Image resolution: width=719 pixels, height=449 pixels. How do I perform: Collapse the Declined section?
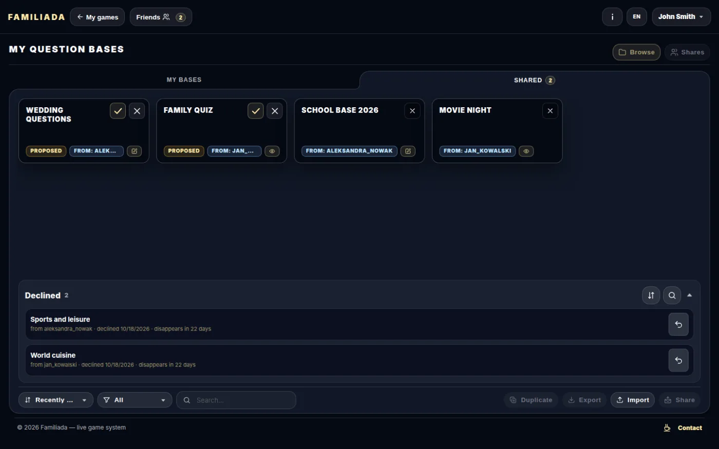(x=690, y=295)
